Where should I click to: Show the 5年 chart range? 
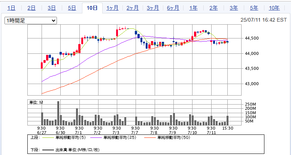click(254, 8)
